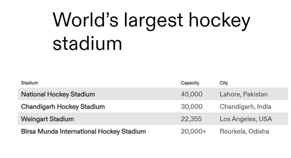Click the word hockey in the title

tap(220, 21)
